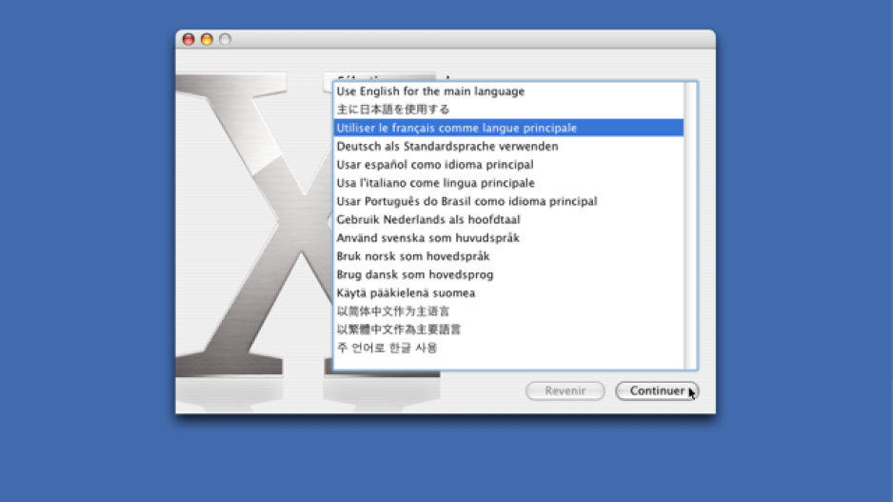Image resolution: width=893 pixels, height=502 pixels.
Task: Select 'Använd svenska som huvudspråk'
Action: pyautogui.click(x=508, y=237)
